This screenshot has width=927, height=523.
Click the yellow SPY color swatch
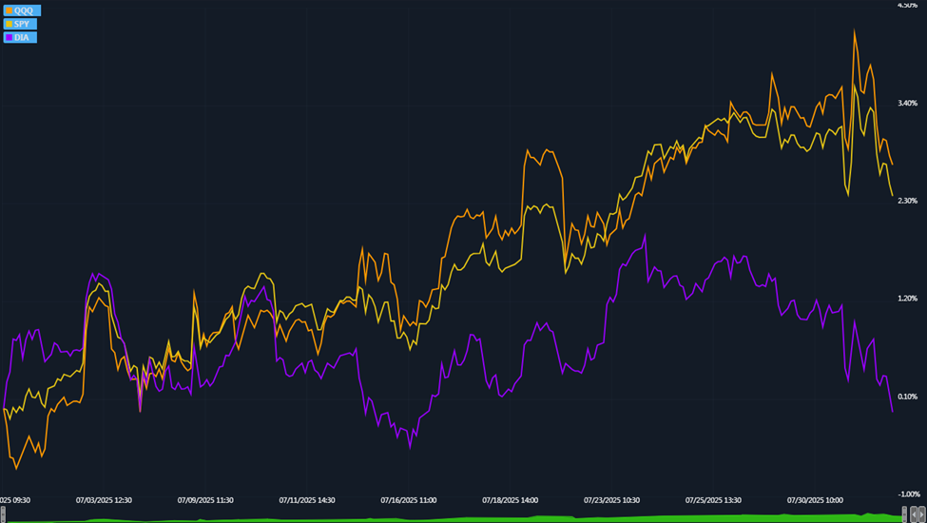[x=9, y=24]
